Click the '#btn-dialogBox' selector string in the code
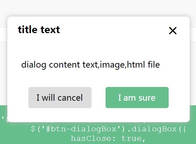This screenshot has height=144, width=196. pyautogui.click(x=82, y=129)
